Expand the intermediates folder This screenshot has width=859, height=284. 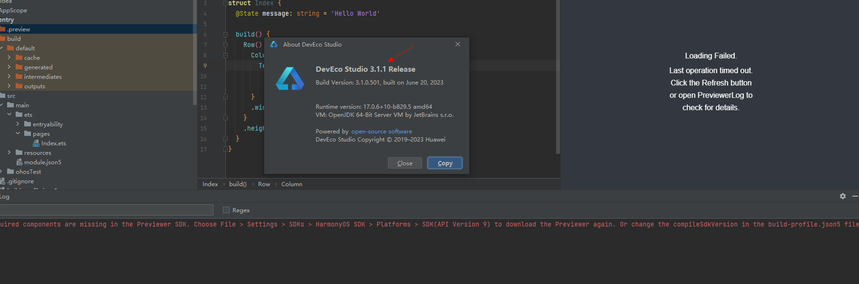coord(9,76)
